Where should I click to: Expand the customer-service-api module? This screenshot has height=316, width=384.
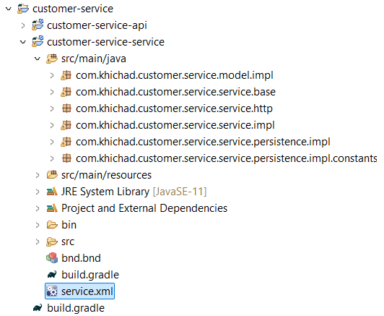pos(23,25)
